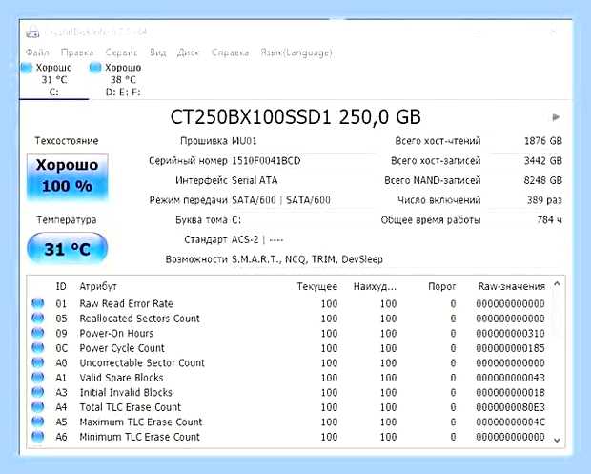Click status icon for Valid Spare Blocks
The image size is (591, 474).
point(38,377)
